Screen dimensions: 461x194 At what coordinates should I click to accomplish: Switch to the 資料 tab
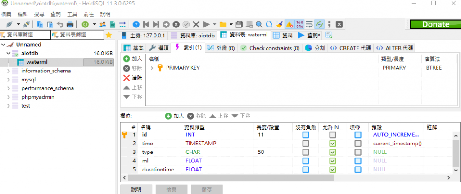pos(283,35)
